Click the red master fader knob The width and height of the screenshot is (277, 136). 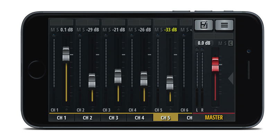(215, 64)
